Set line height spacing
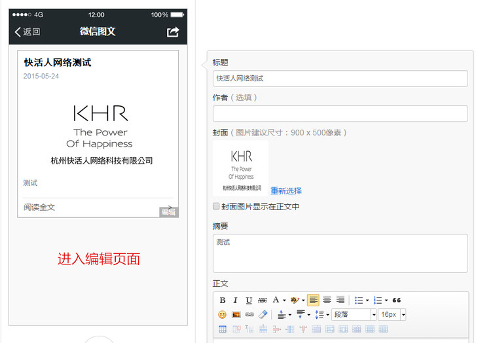This screenshot has height=343, width=478. tap(320, 314)
